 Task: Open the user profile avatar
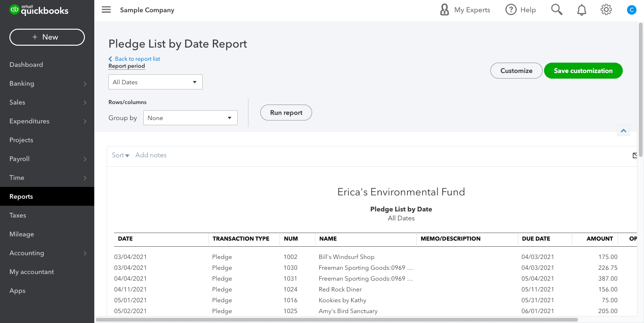[x=632, y=10]
